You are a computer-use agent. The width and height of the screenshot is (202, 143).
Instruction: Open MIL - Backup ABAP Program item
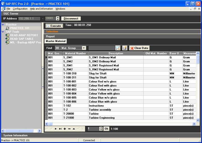[24, 42]
